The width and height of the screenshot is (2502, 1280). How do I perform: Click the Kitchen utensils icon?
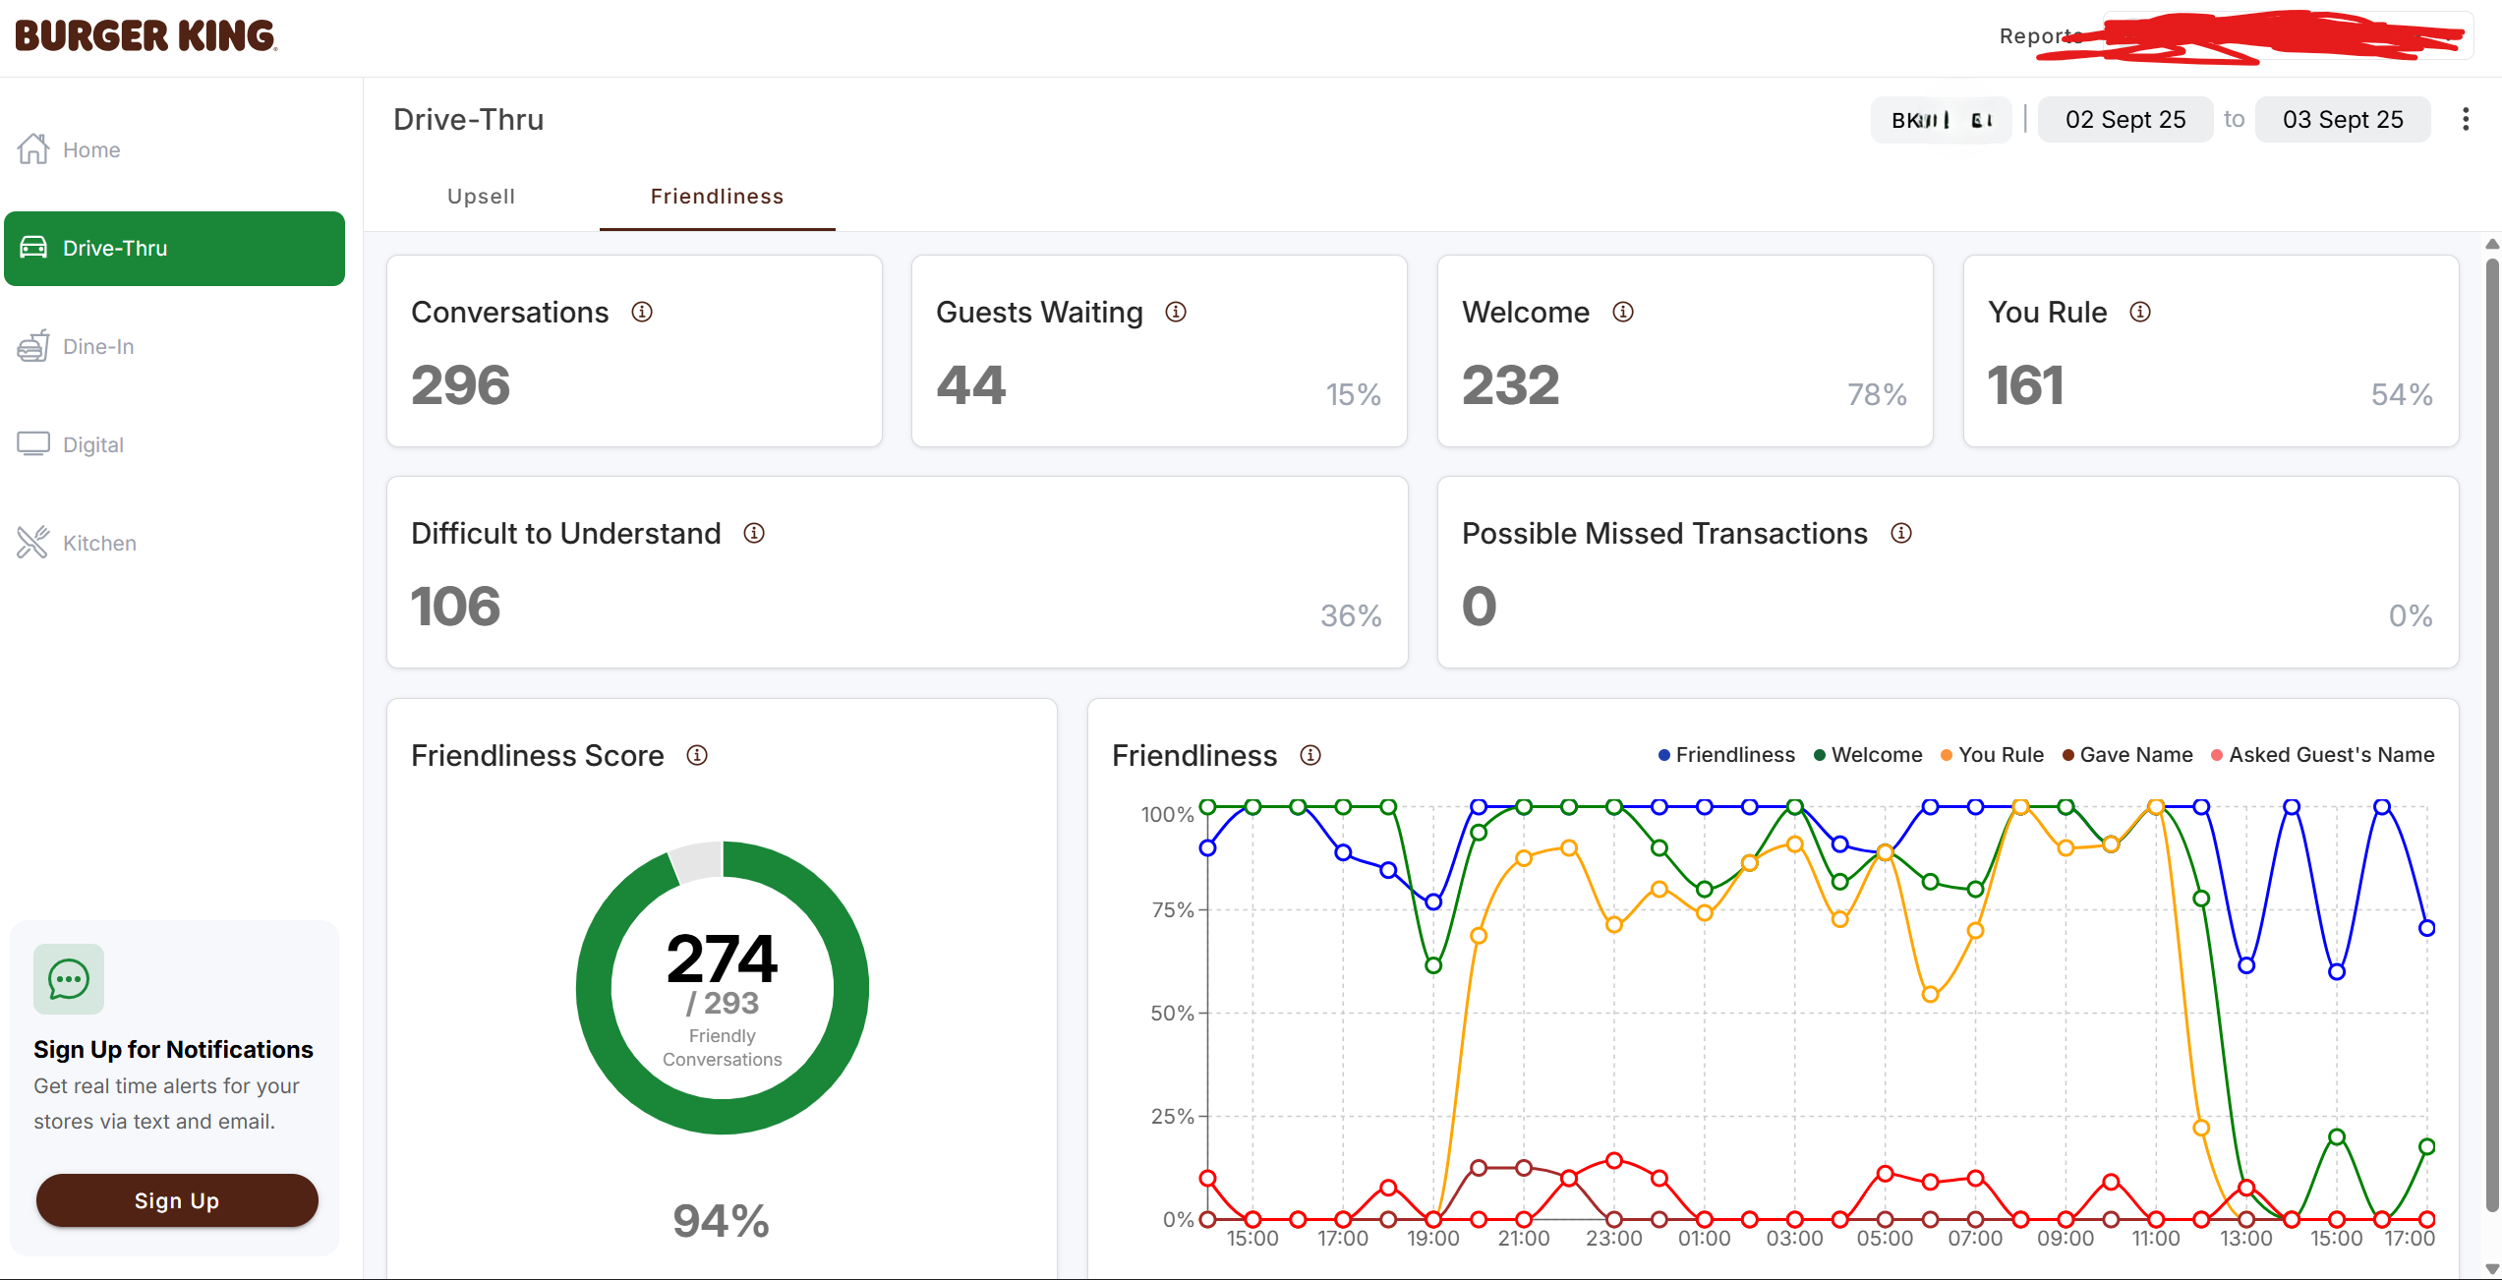pos(33,543)
